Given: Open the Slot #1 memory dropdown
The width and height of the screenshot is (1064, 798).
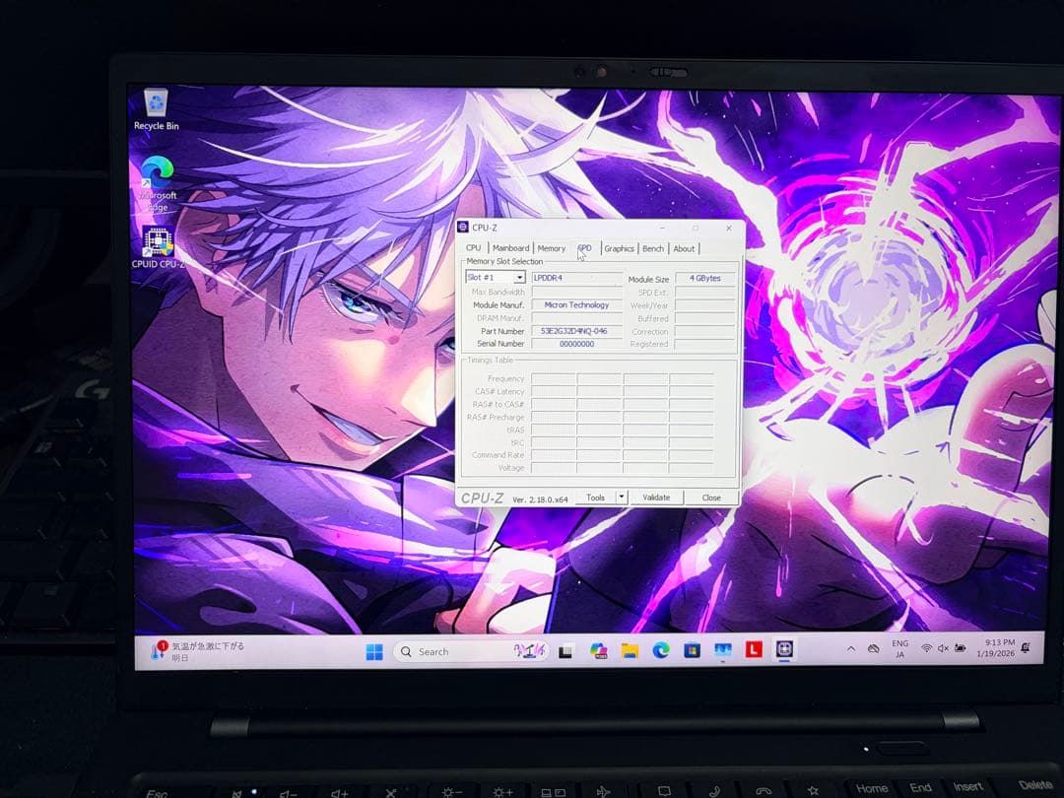Looking at the screenshot, I should [519, 278].
